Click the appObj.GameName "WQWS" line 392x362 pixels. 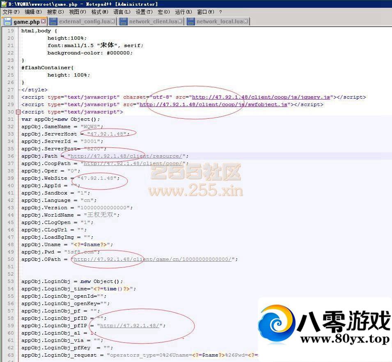point(62,127)
